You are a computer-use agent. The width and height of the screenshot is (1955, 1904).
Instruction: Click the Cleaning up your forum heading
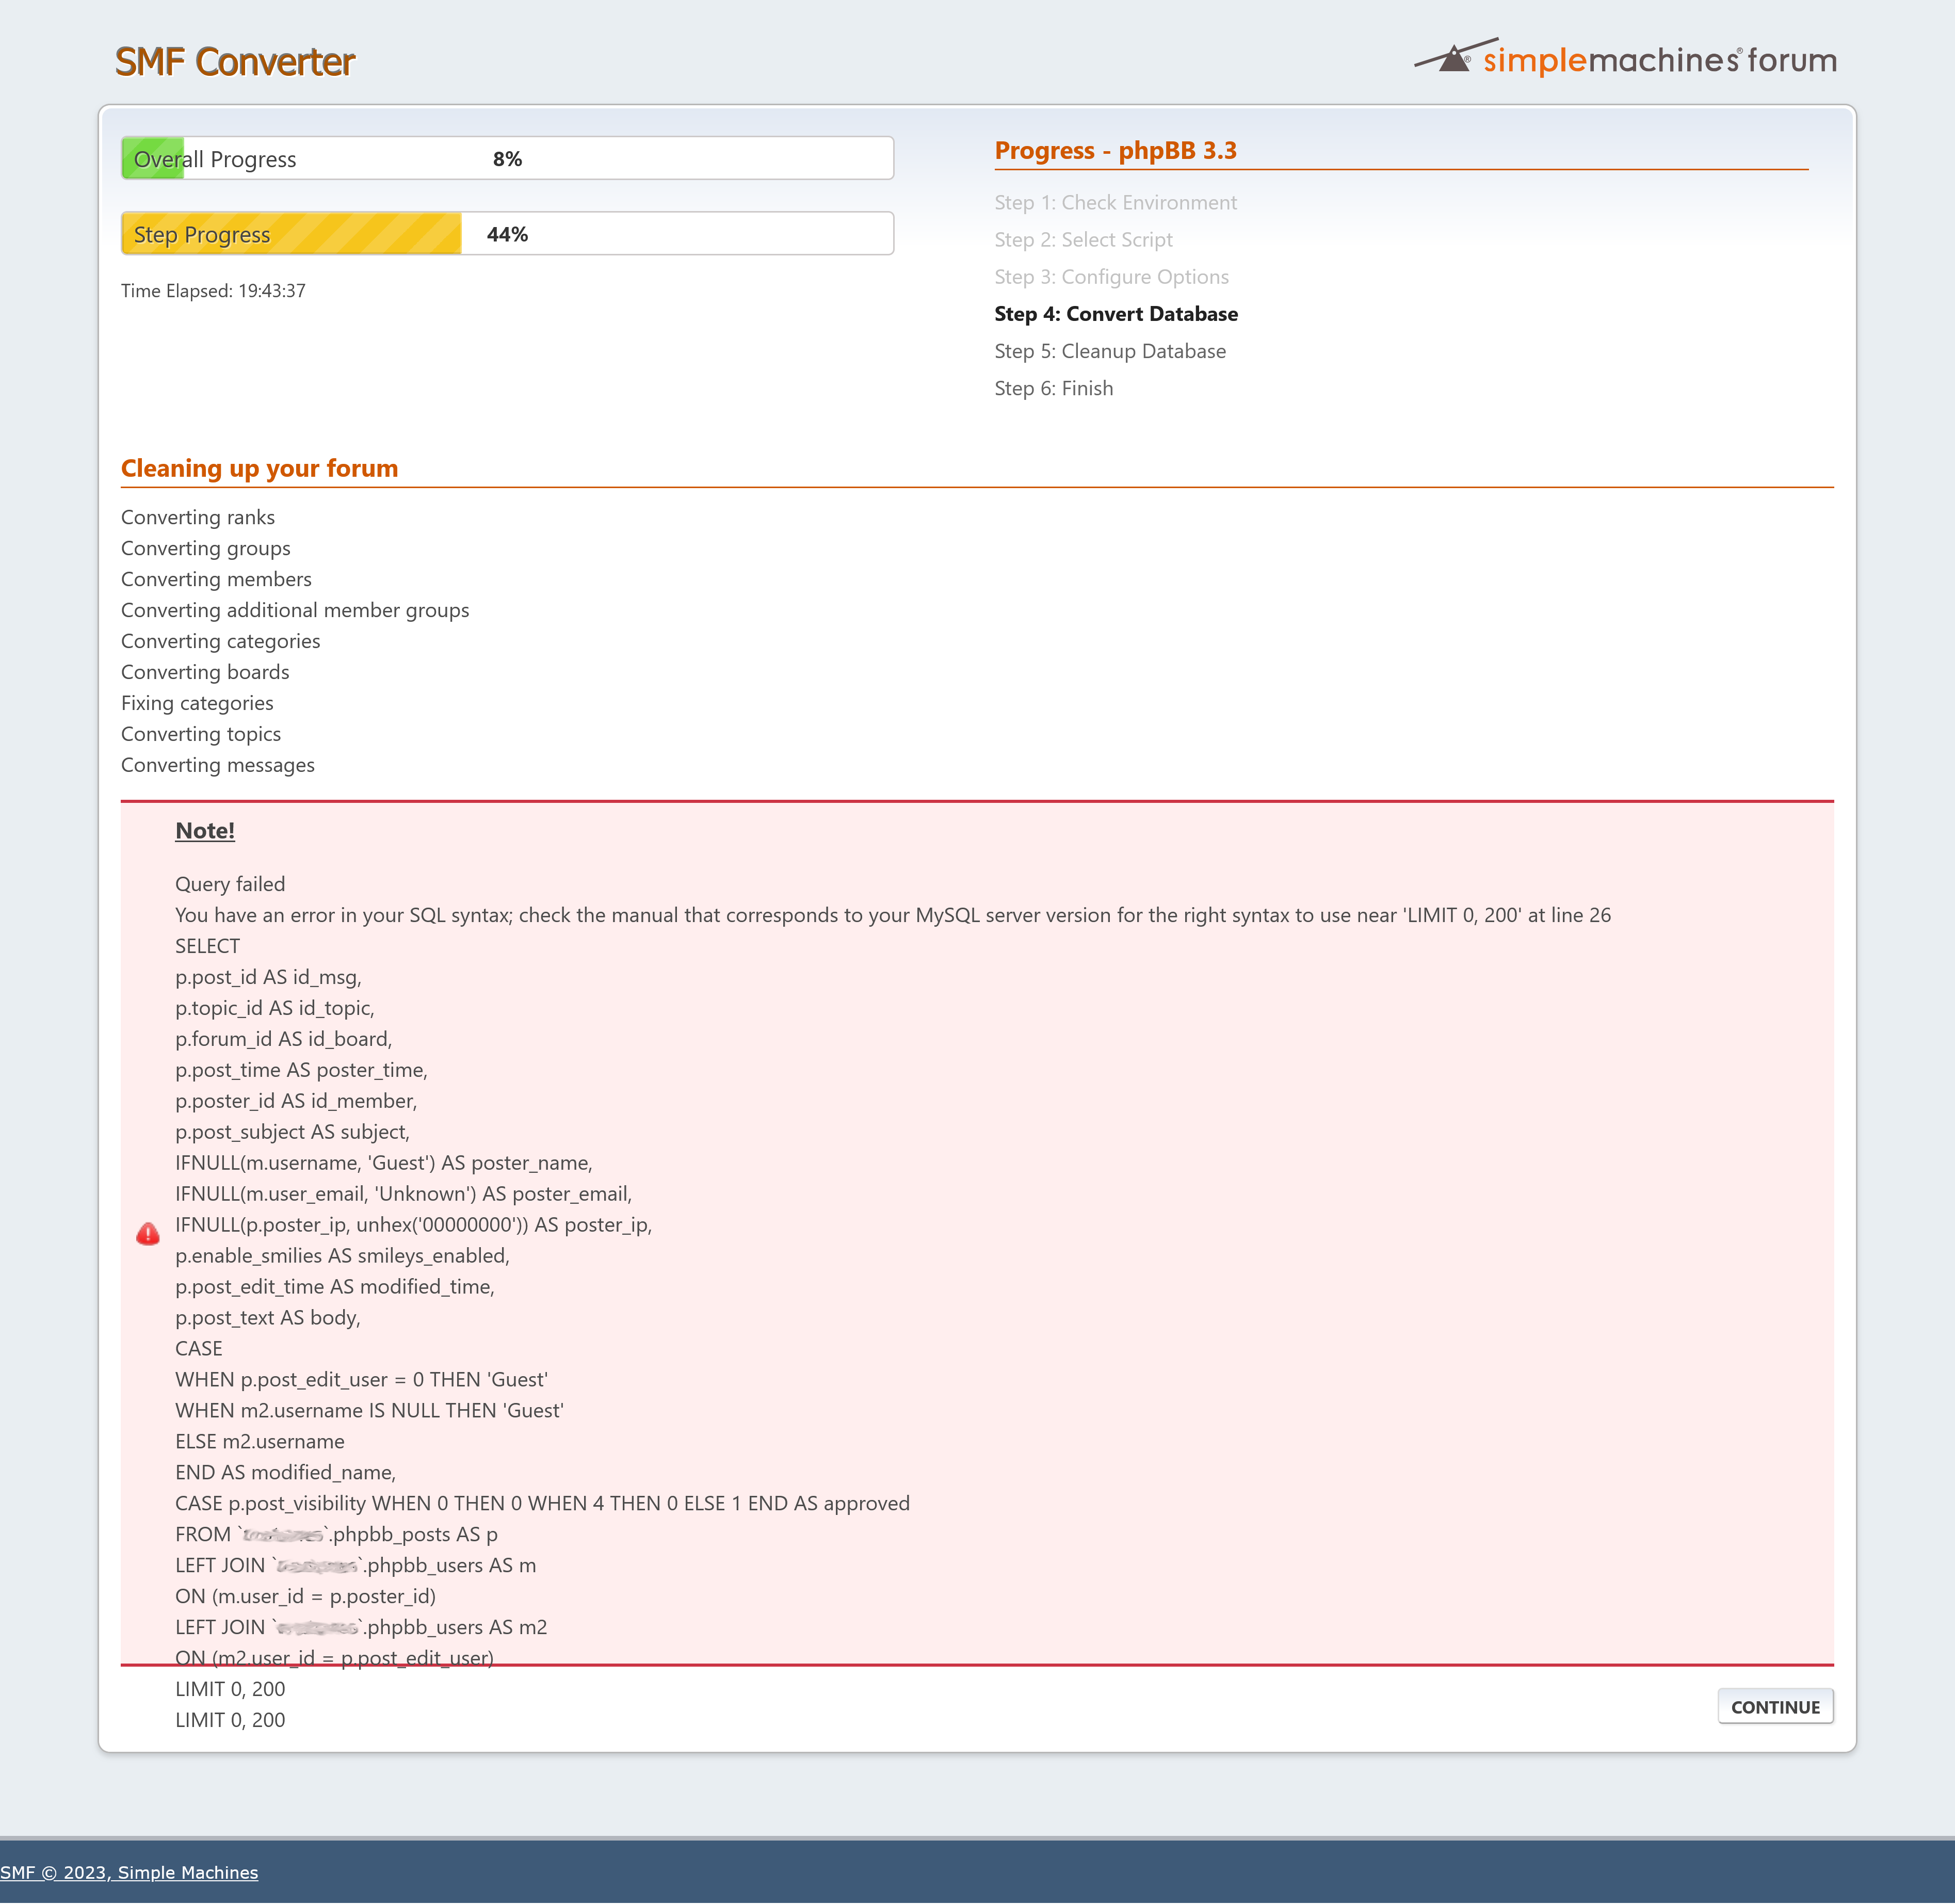(x=259, y=468)
